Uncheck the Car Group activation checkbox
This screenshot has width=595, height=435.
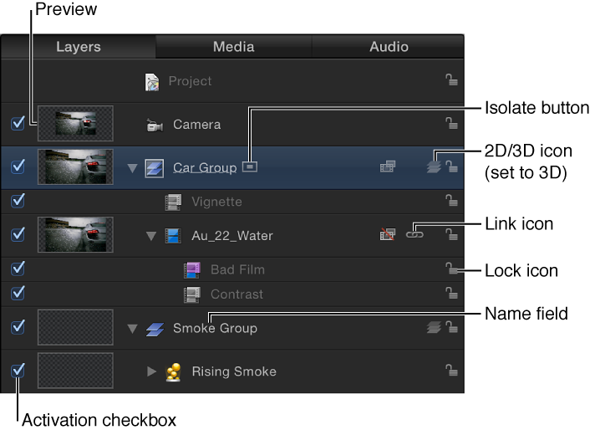[18, 166]
